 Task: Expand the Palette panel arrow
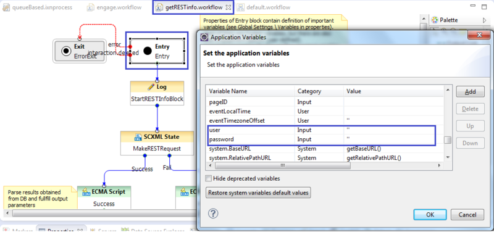coord(485,20)
